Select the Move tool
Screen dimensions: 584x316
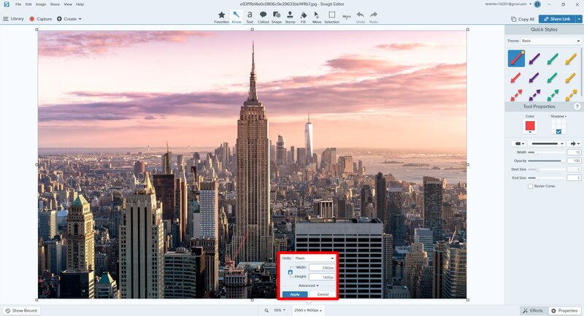(x=317, y=15)
